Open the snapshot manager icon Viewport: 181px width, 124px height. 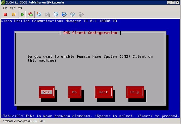56,14
